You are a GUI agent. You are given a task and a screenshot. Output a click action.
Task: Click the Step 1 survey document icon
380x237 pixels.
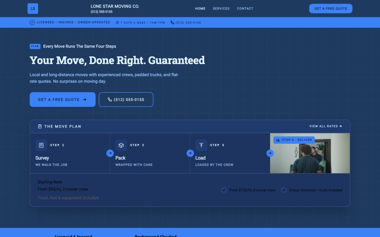click(x=41, y=145)
